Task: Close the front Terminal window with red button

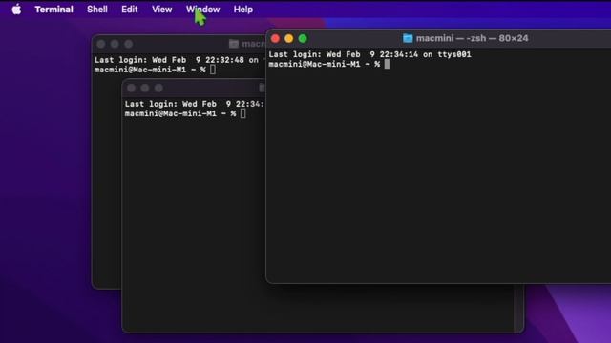Action: coord(276,38)
